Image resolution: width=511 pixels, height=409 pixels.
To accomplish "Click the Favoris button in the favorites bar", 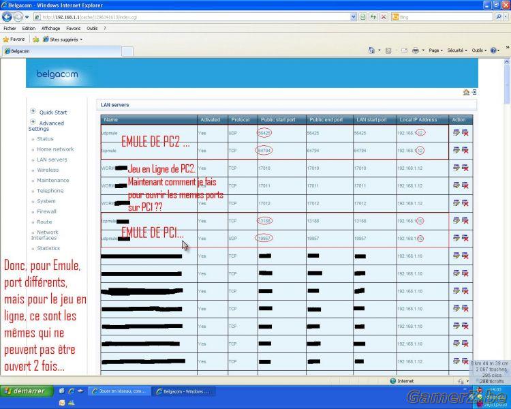I will 14,40.
